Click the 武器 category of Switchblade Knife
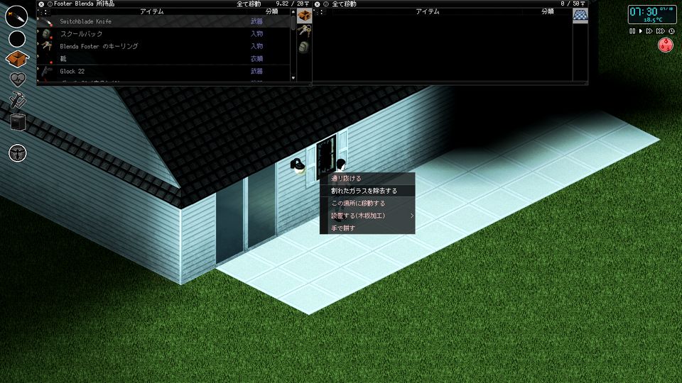Image resolution: width=682 pixels, height=383 pixels. 256,21
